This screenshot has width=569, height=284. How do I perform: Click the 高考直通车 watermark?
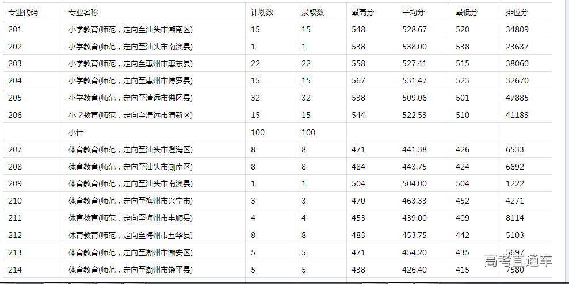(x=518, y=261)
